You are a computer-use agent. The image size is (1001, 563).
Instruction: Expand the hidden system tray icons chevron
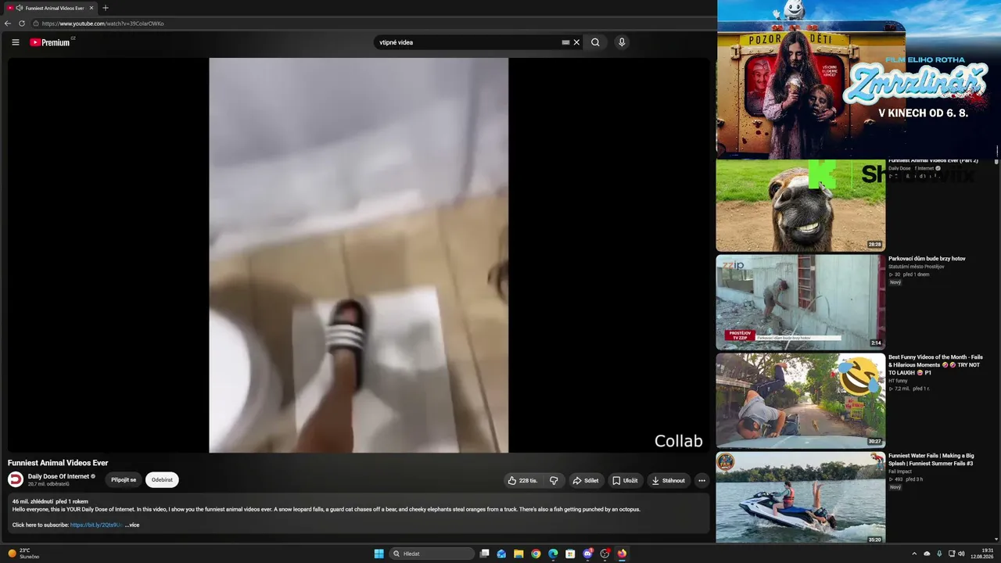(914, 554)
